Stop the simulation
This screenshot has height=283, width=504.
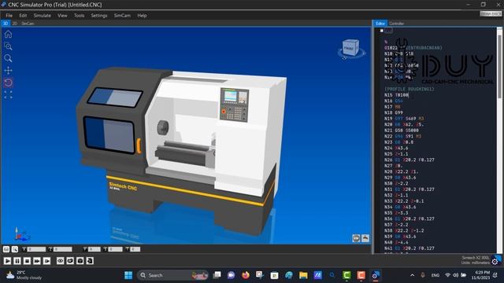(x=27, y=261)
